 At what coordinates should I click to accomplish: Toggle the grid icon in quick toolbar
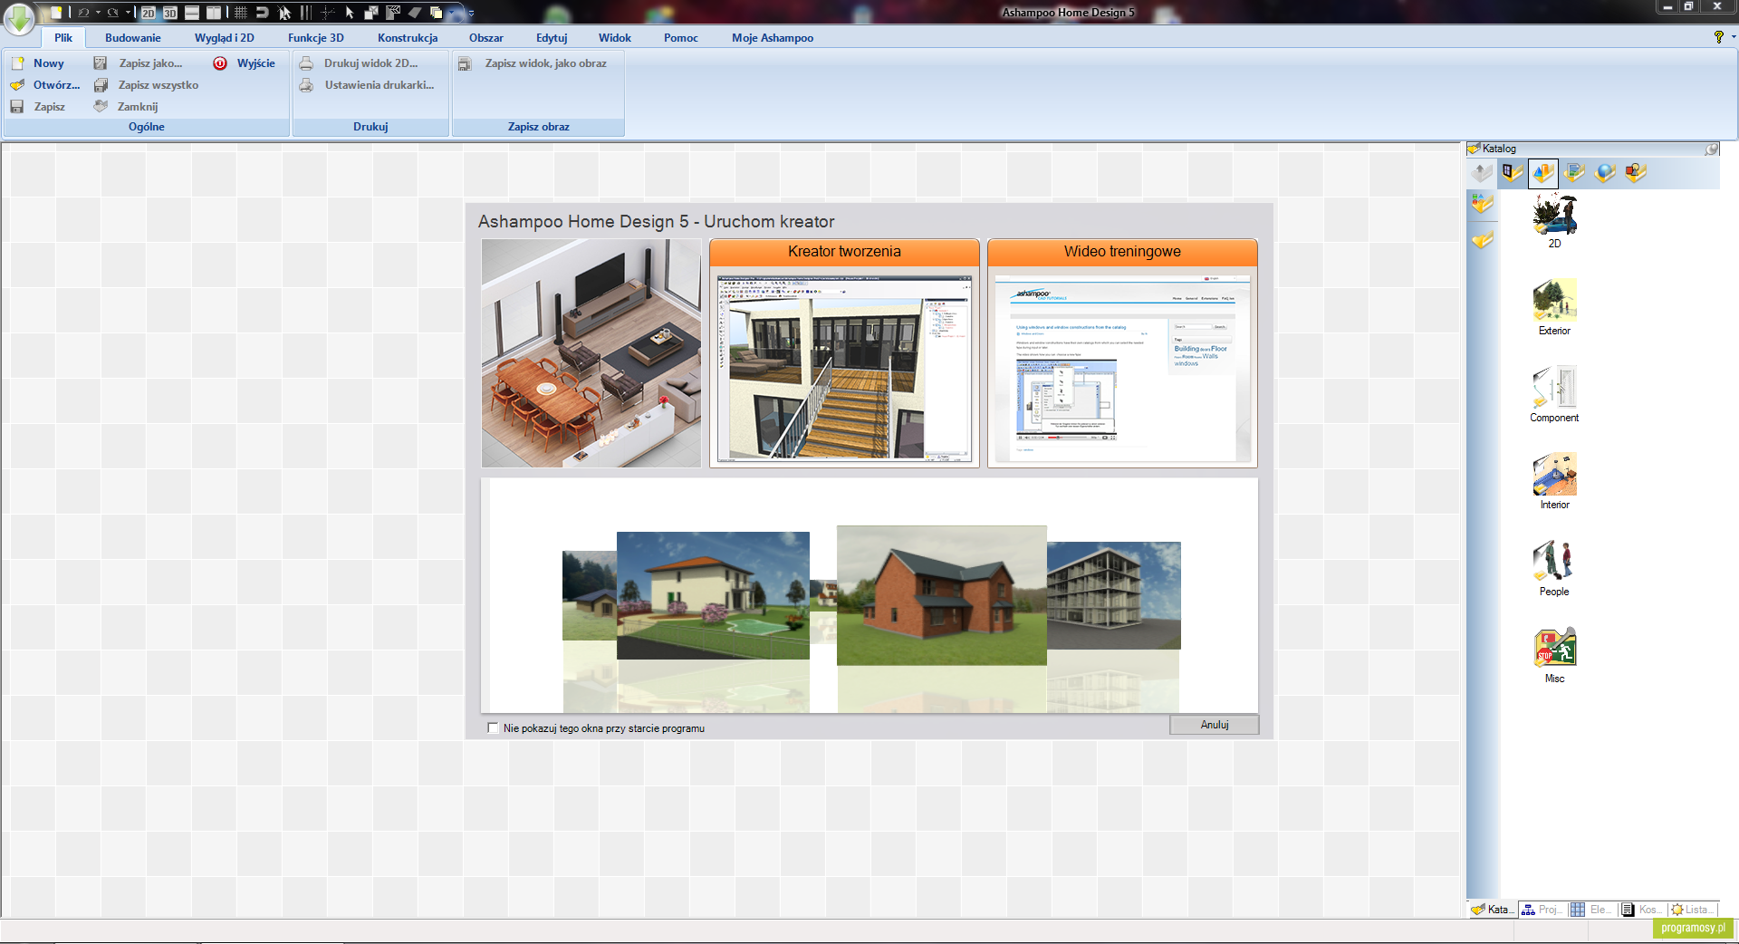point(241,13)
